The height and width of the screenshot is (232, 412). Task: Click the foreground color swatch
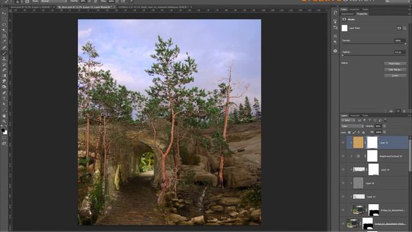(3, 130)
